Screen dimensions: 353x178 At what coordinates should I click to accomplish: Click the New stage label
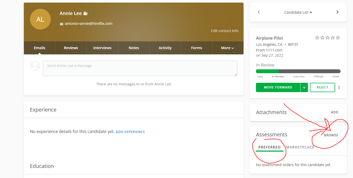(260, 77)
